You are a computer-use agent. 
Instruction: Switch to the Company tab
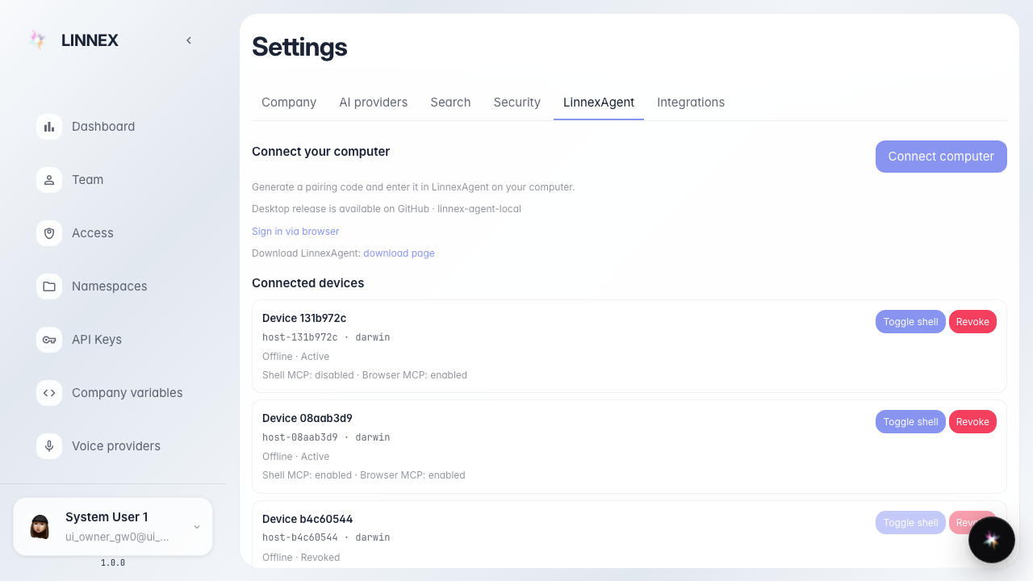289,102
